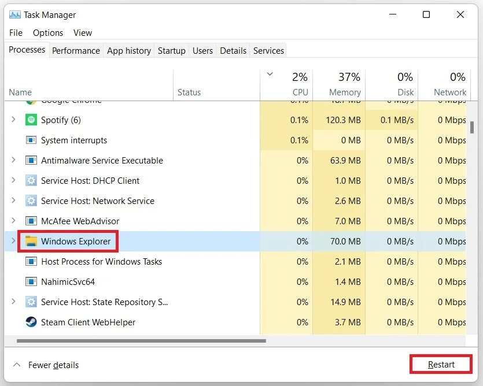Click the Task Manager title bar icon
This screenshot has height=386, width=483.
(x=15, y=14)
